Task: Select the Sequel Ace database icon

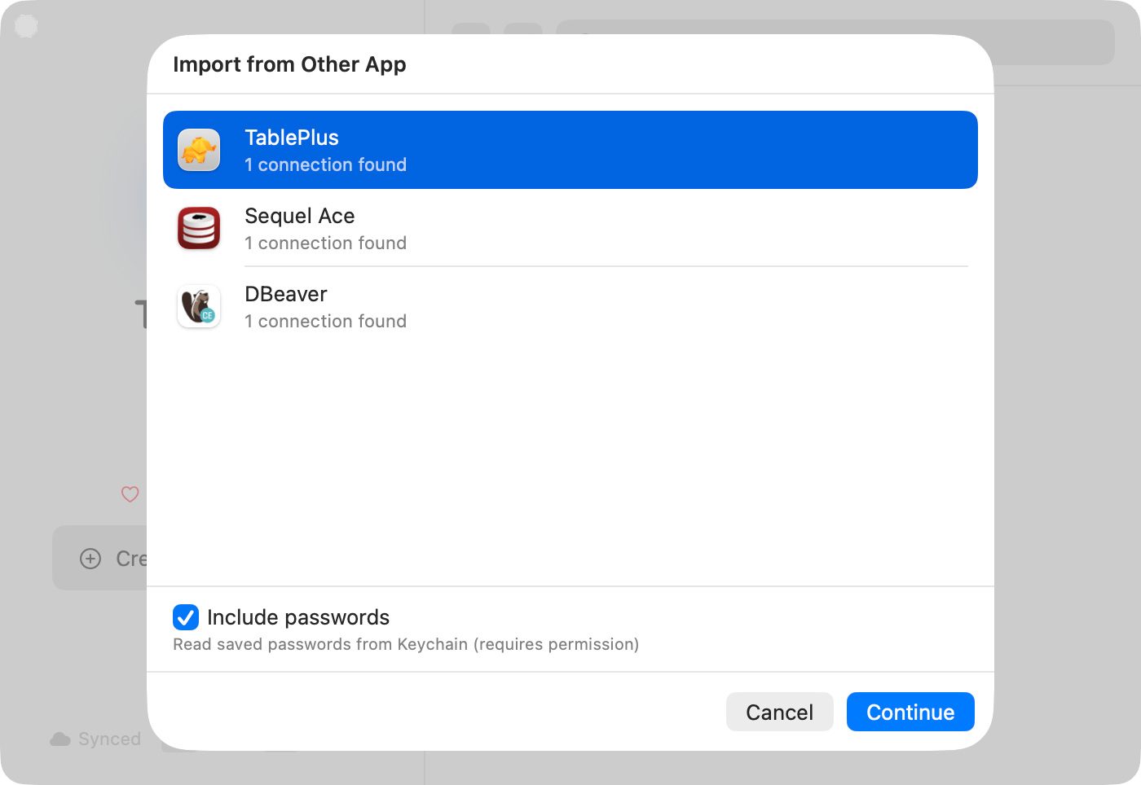Action: pos(199,228)
